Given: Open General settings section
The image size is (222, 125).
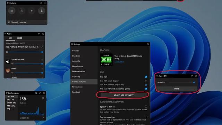Looking at the screenshot, I should [84, 51].
